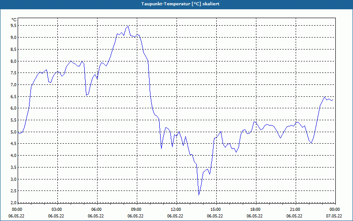Screen dimensions: 353x221
Task: Click the '06.05.22' date below 21:00
Action: tap(294, 216)
